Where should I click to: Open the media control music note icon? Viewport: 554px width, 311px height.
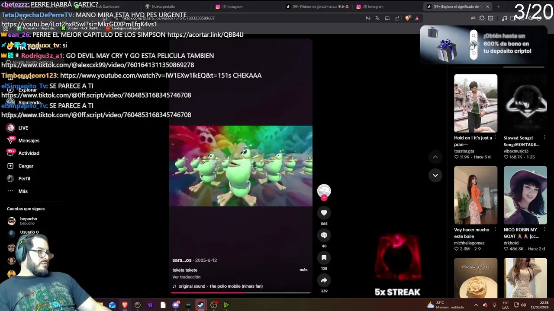504,18
